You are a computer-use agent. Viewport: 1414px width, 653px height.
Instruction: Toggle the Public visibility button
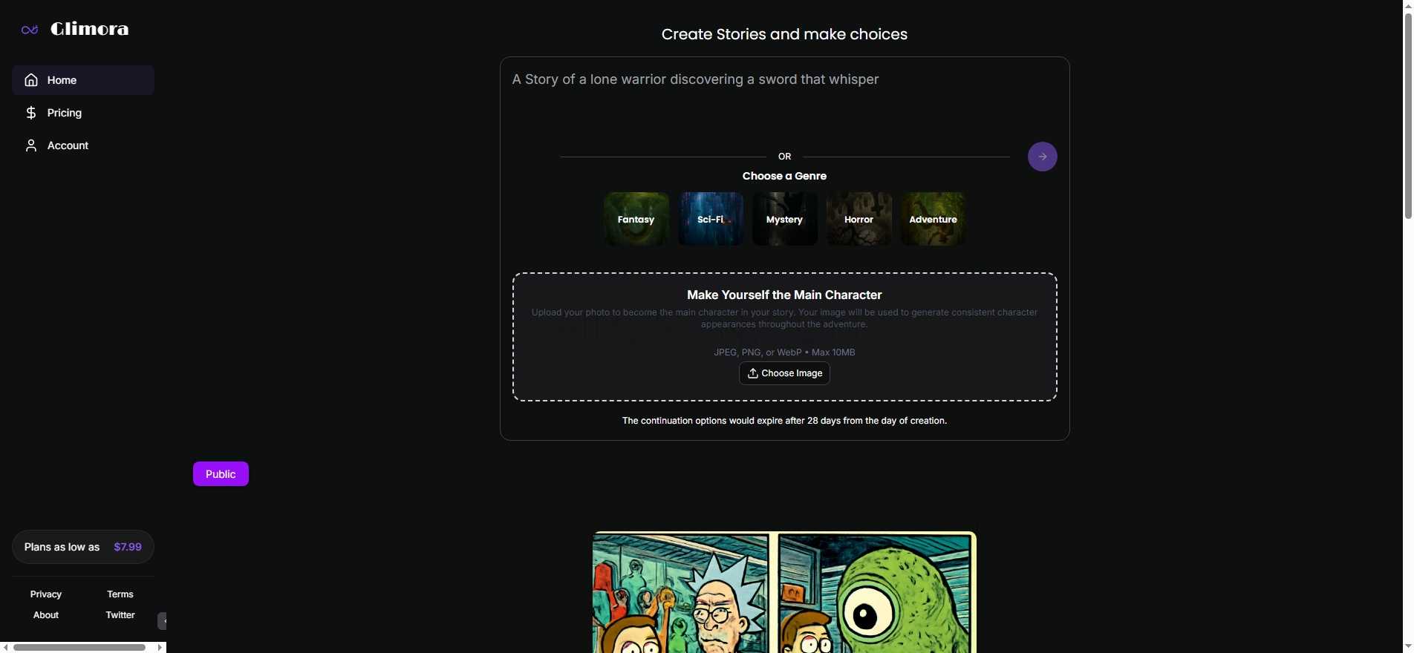pyautogui.click(x=221, y=474)
